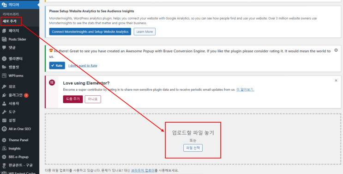The width and height of the screenshot is (343, 174).
Task: Click the WPForms icon in sidebar
Action: pyautogui.click(x=4, y=76)
